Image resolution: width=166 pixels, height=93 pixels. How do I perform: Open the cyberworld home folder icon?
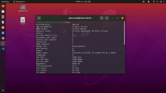pos(23,8)
